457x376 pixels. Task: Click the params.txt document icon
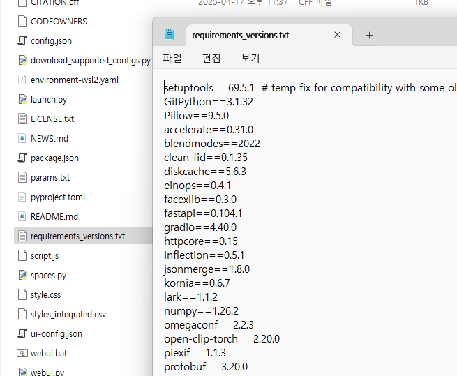click(x=22, y=177)
